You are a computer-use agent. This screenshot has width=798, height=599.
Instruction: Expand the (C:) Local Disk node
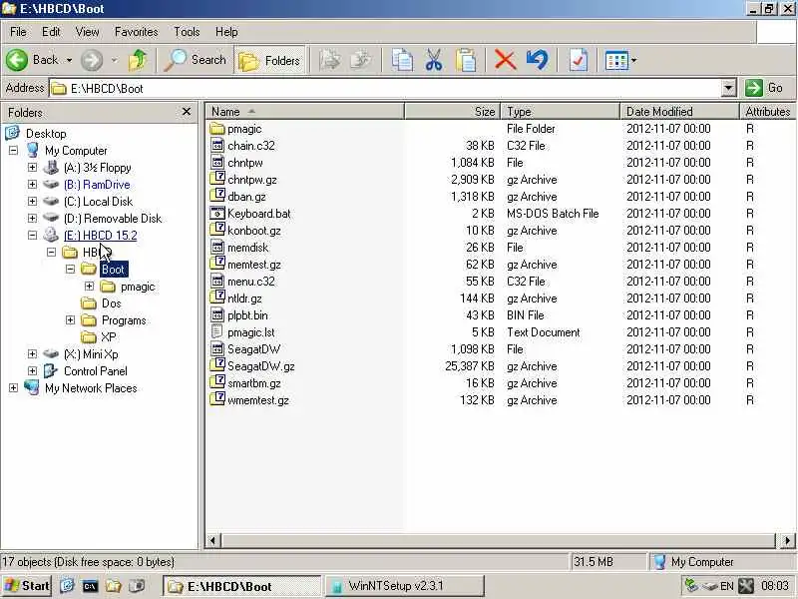click(32, 202)
